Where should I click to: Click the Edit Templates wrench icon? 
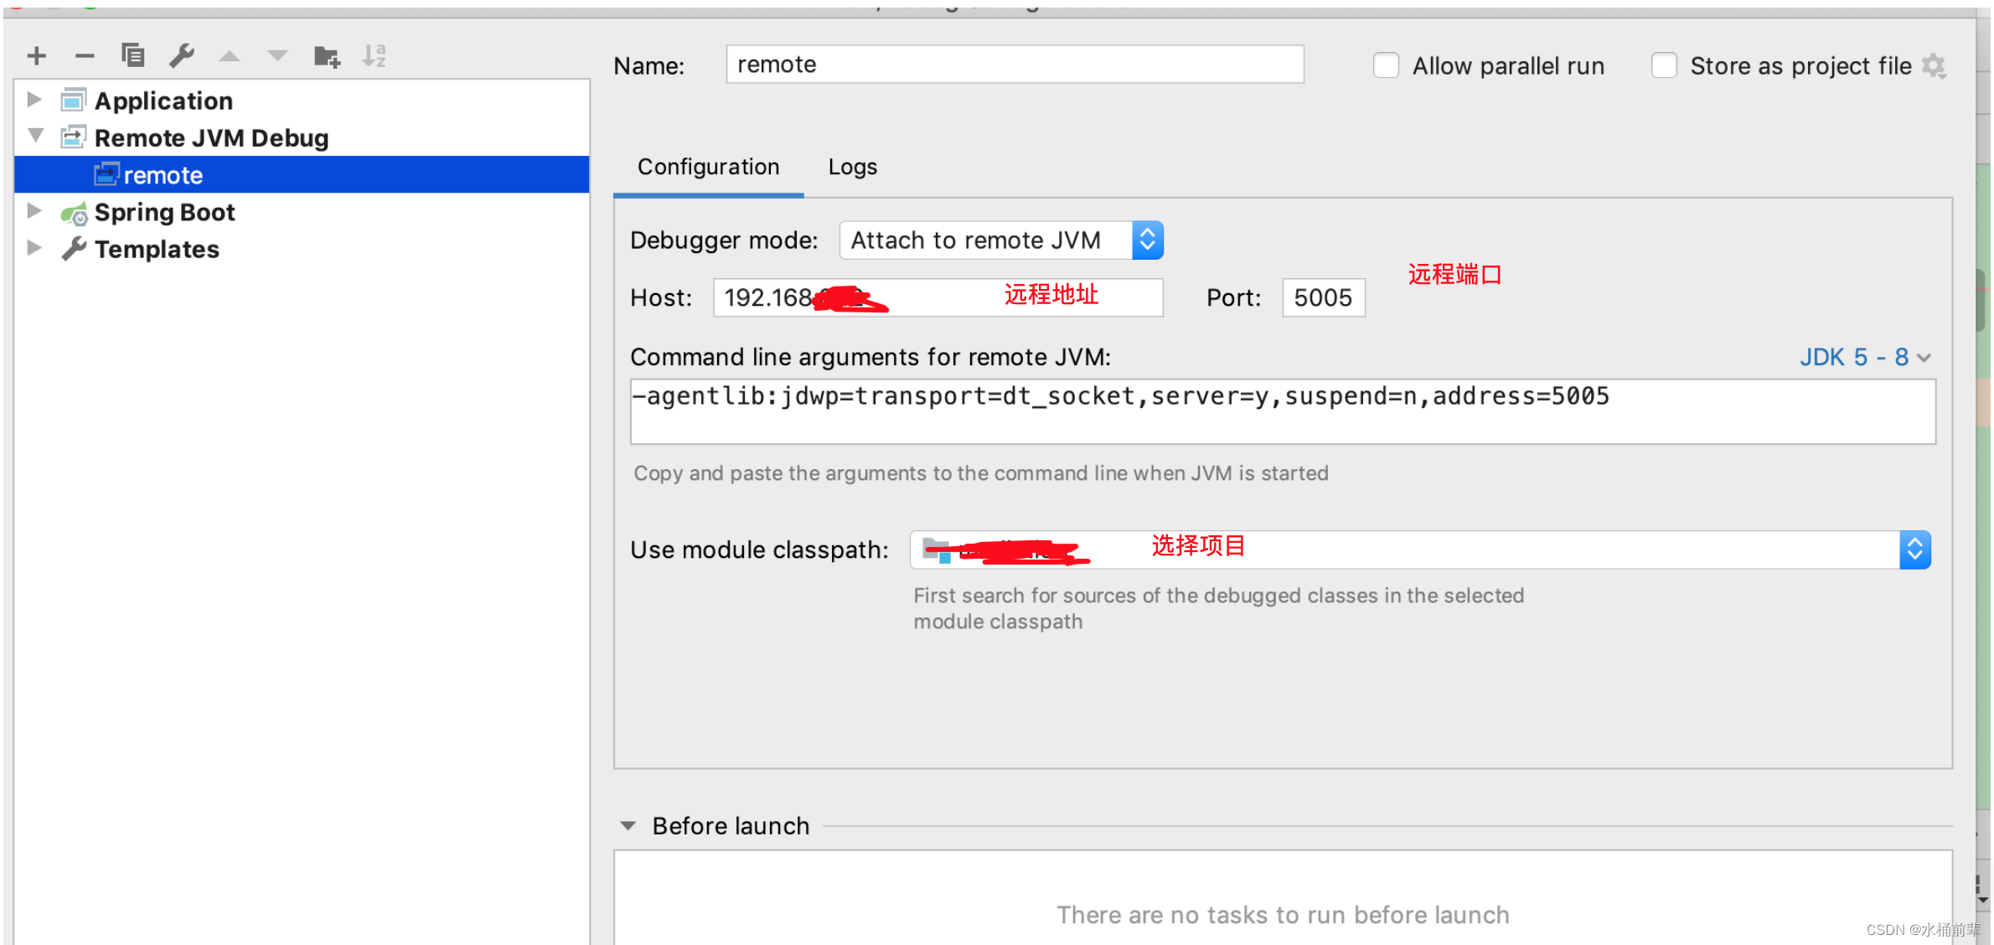click(181, 56)
